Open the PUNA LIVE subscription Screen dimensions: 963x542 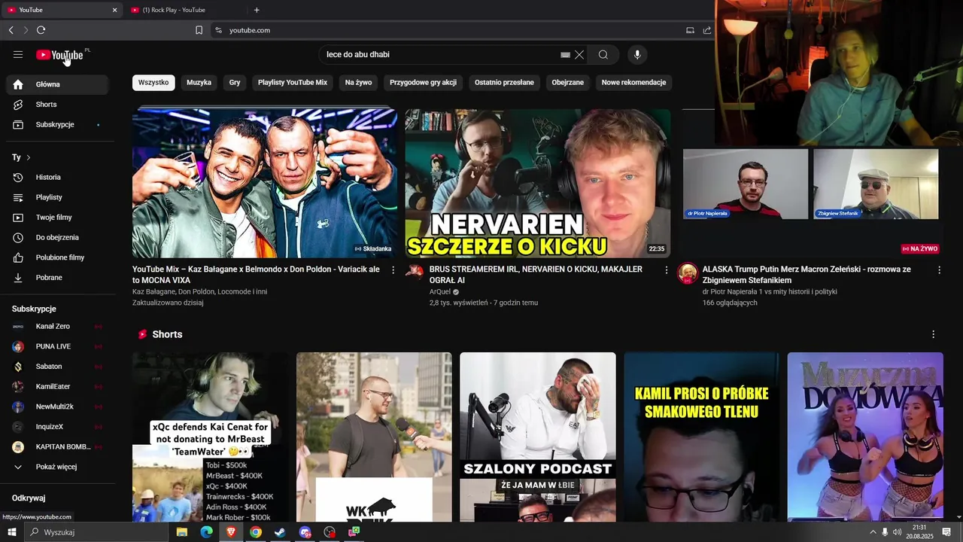coord(57,346)
